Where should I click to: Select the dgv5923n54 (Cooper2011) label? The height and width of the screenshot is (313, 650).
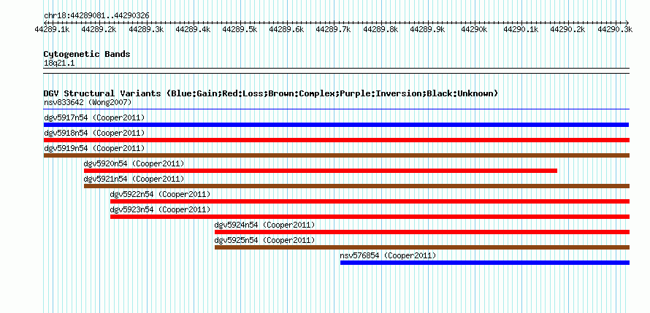pyautogui.click(x=161, y=209)
